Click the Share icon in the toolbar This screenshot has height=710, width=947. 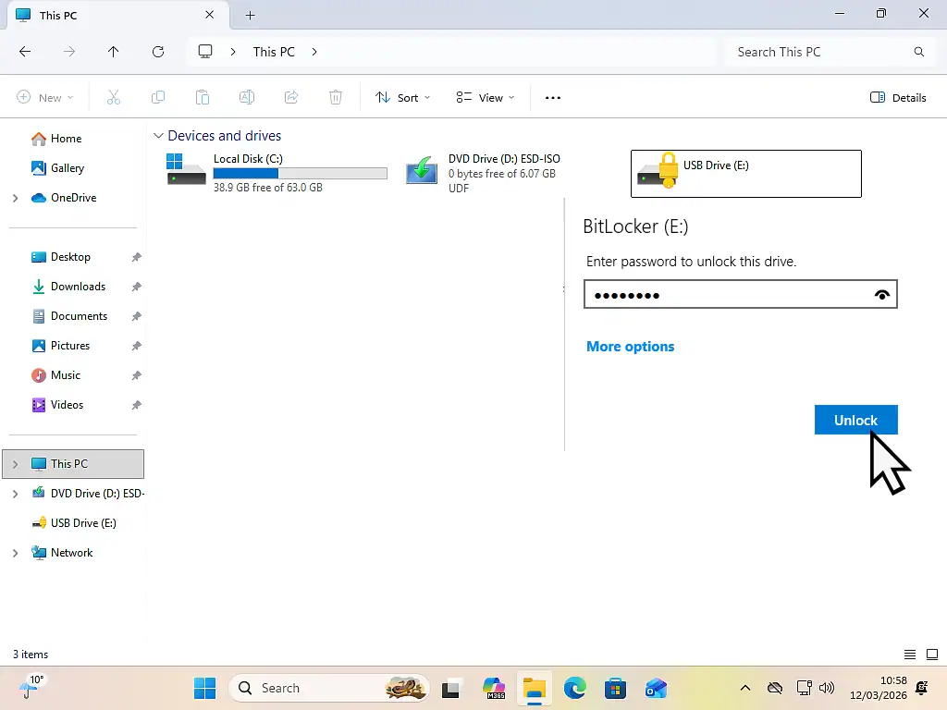[x=291, y=97]
